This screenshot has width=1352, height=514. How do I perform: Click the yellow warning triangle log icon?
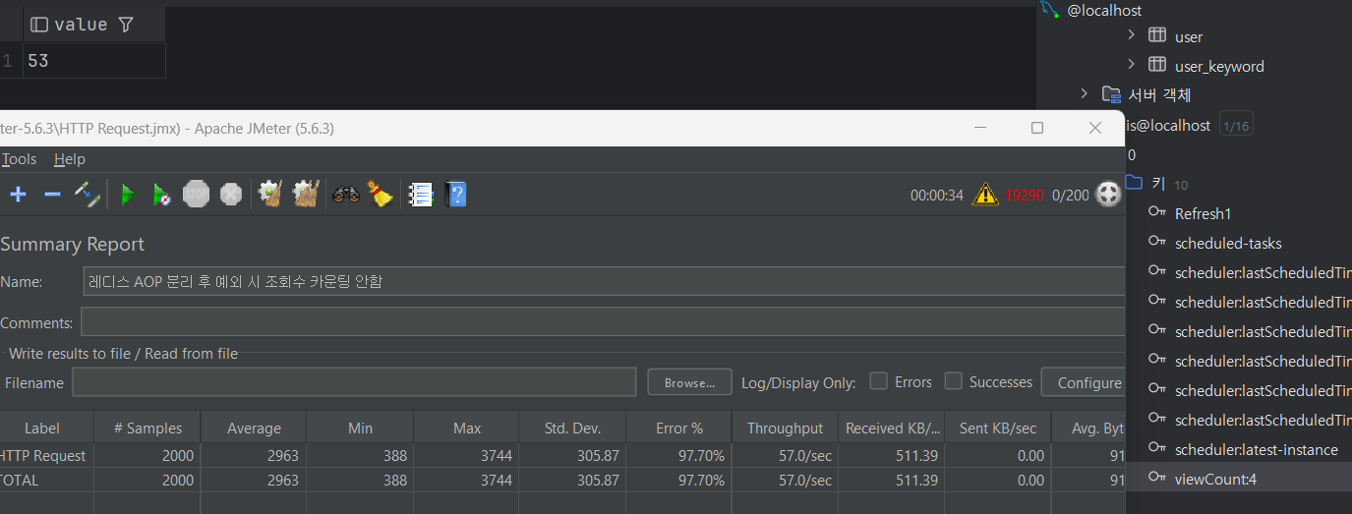[x=984, y=195]
